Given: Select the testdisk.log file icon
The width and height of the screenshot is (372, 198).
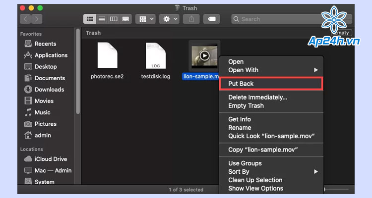Looking at the screenshot, I should point(156,55).
